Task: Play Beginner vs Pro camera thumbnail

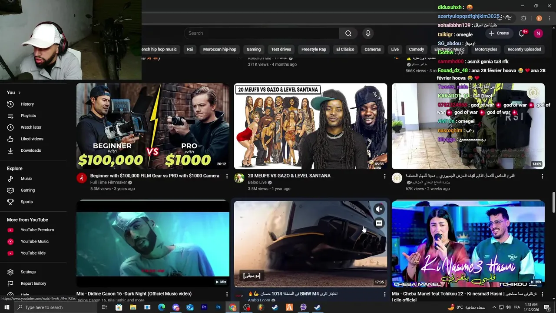Action: point(153,126)
